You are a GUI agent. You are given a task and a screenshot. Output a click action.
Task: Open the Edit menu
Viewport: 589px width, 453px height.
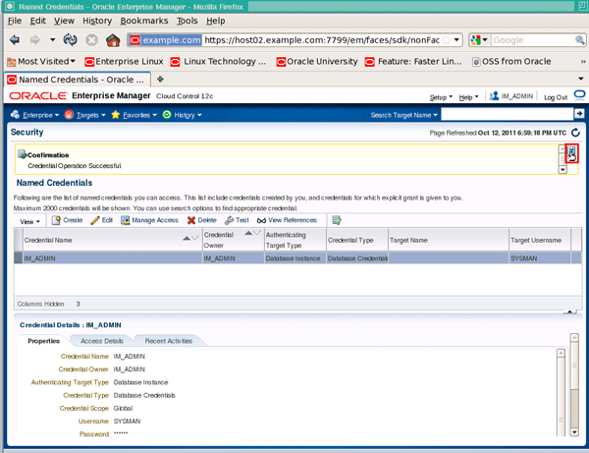(38, 21)
